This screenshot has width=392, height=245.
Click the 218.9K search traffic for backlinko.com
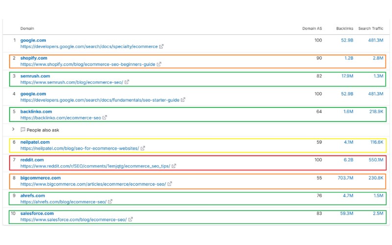376,112
